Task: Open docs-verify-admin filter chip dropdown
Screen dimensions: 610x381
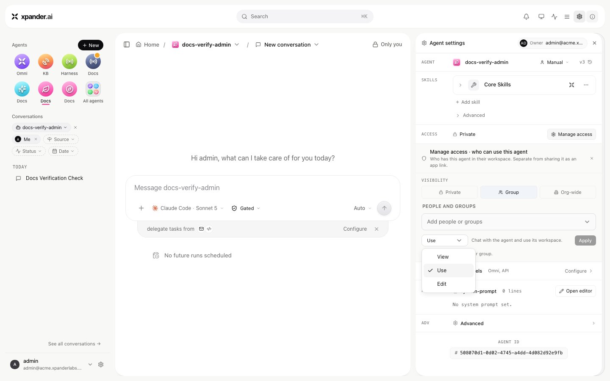Action: (x=42, y=127)
